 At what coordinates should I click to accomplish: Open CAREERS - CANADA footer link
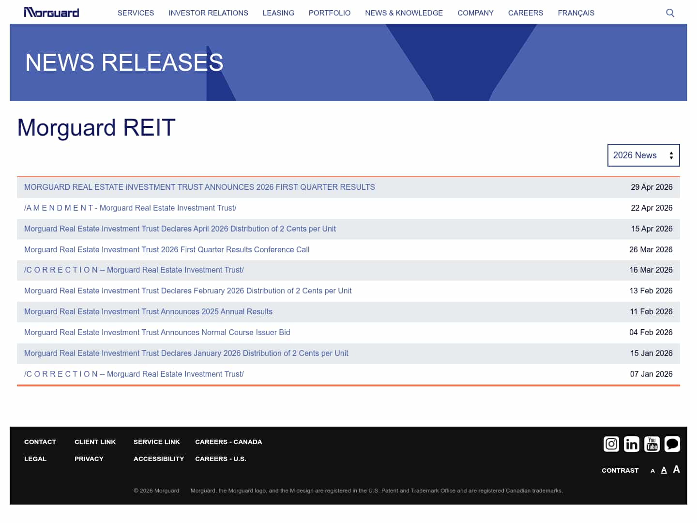point(228,442)
